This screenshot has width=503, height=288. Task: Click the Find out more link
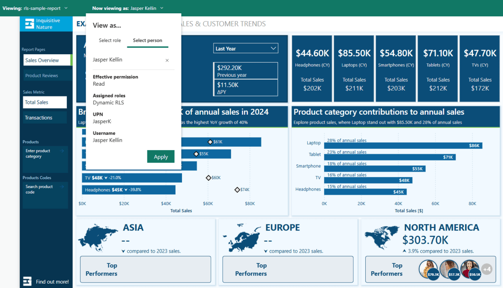52,282
